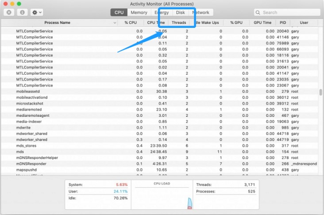Click PID 20041 of MTLCompilerService
This screenshot has width=324, height=215.
[x=283, y=67]
